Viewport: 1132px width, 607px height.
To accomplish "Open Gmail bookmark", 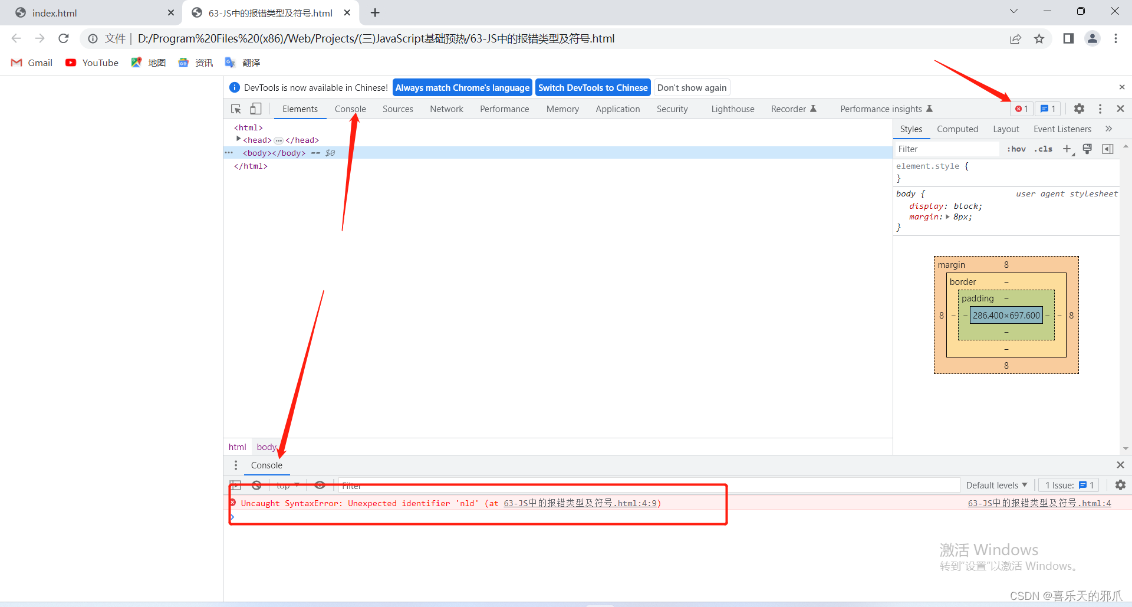I will click(32, 63).
